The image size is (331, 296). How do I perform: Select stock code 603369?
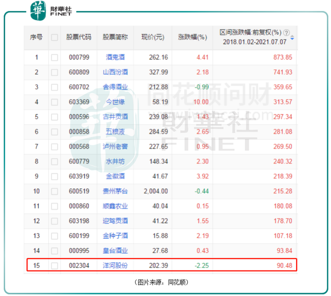[79, 102]
